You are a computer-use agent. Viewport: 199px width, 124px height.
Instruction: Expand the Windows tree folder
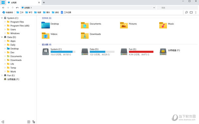click(5, 33)
